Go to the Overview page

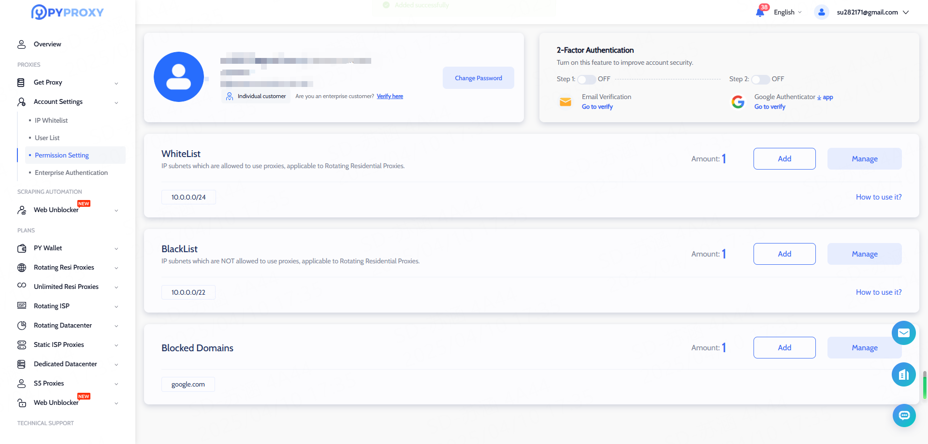(x=47, y=44)
